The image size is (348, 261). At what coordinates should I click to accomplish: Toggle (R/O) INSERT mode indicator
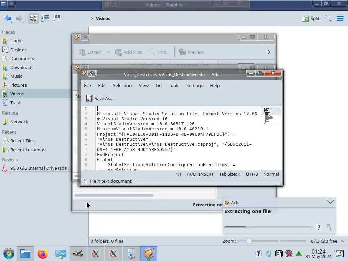(x=200, y=174)
